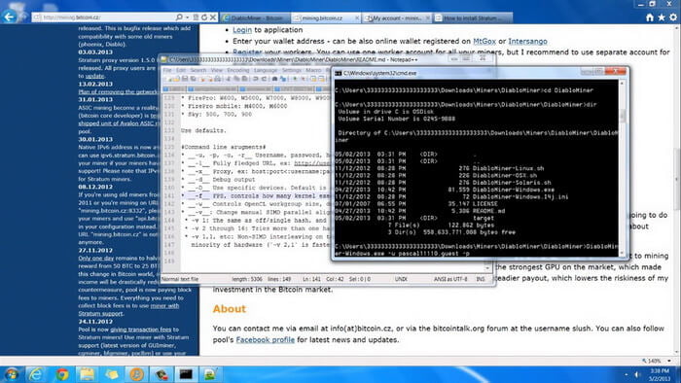This screenshot has width=681, height=383.
Task: Open the Facebook profile link
Action: click(x=265, y=339)
